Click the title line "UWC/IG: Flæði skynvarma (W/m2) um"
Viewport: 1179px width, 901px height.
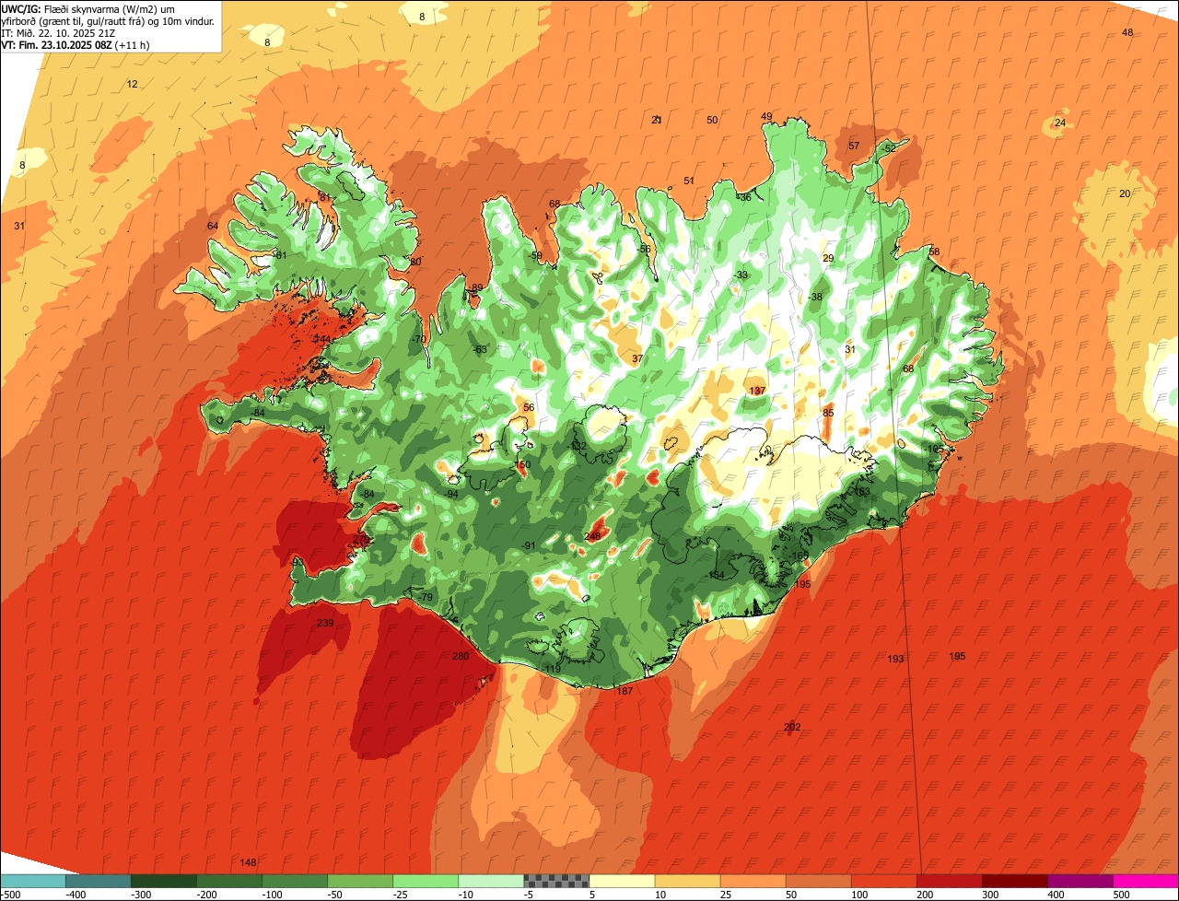[x=88, y=8]
